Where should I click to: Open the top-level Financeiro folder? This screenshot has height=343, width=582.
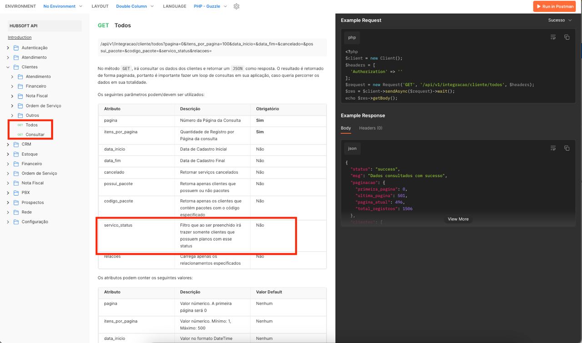click(x=32, y=164)
